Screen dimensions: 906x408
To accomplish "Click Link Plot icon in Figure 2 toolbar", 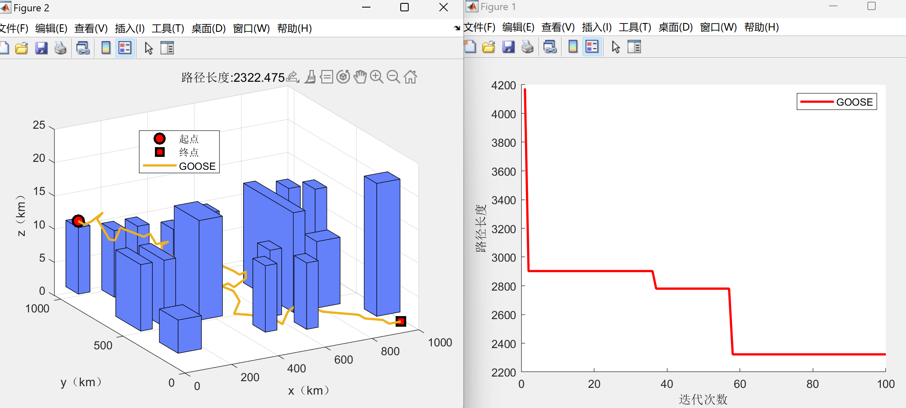I will (83, 48).
